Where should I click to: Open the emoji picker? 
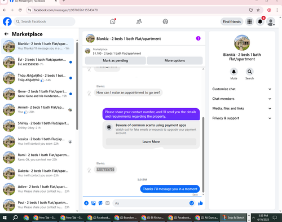(192, 203)
